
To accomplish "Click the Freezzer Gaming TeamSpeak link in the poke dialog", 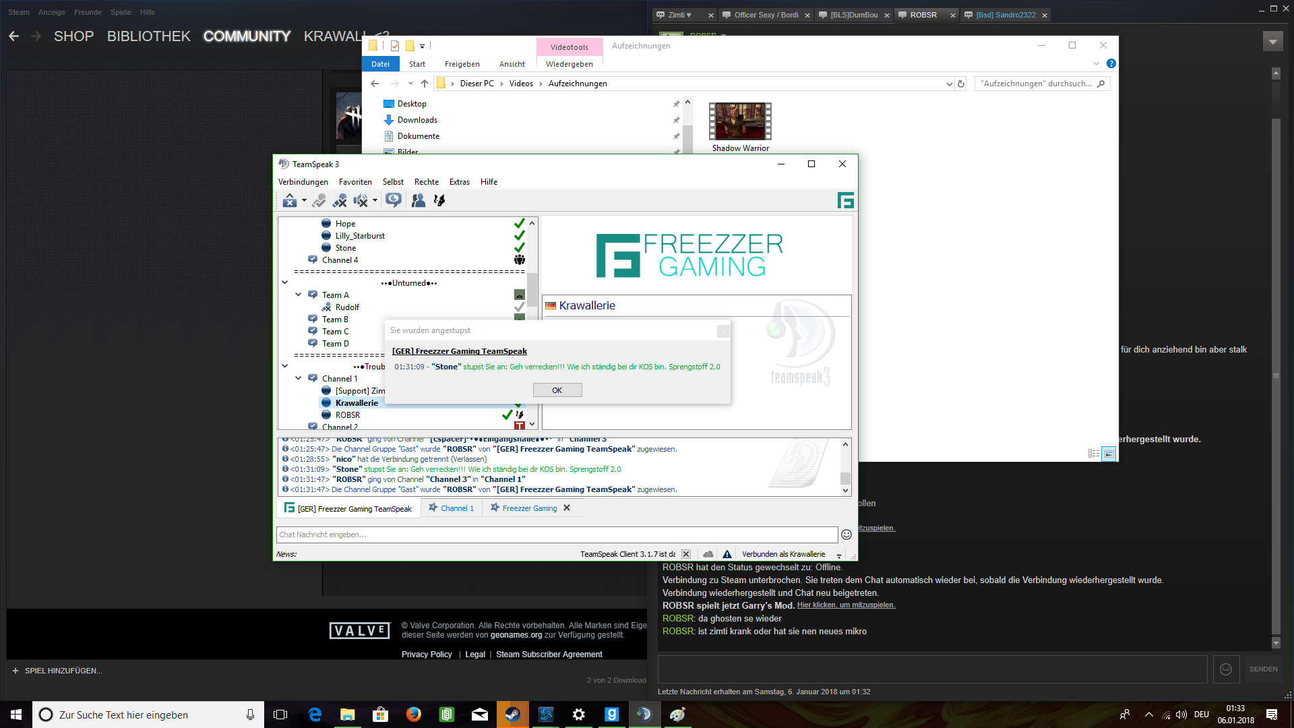I will coord(459,351).
